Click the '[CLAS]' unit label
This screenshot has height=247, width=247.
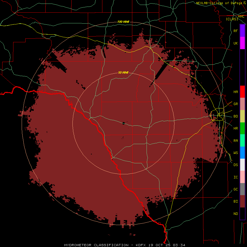[x=232, y=19]
